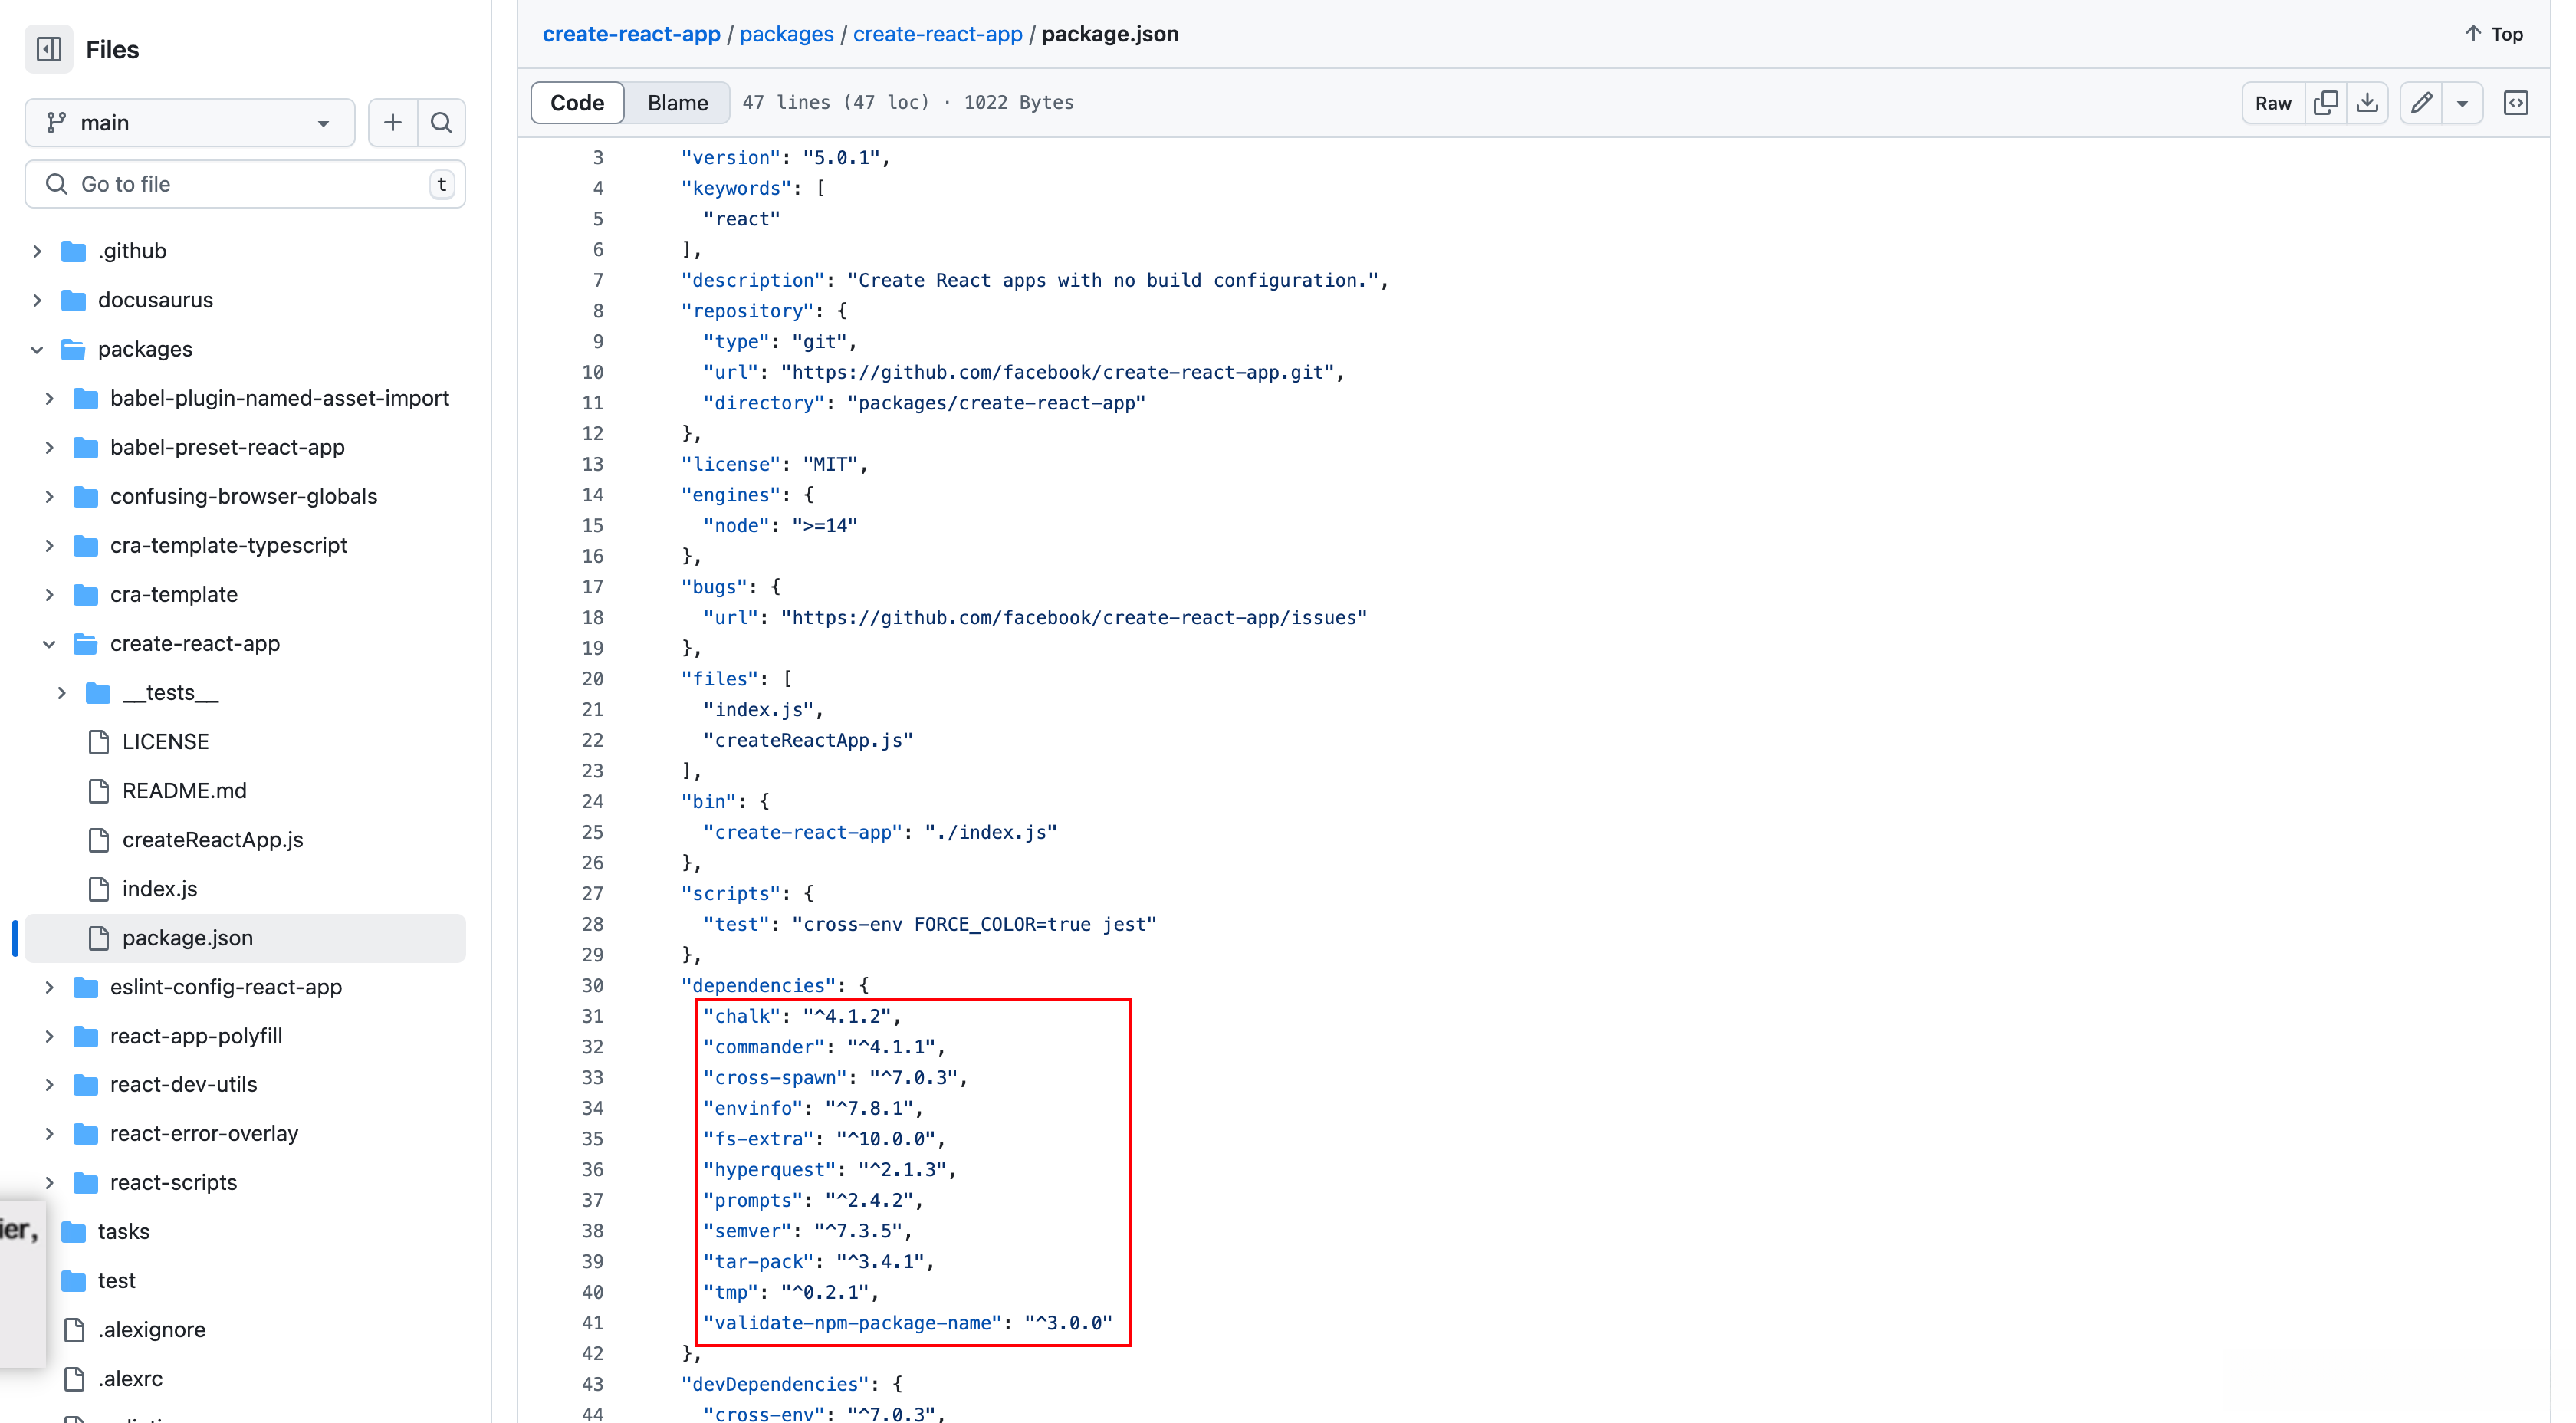
Task: Download the raw file icon
Action: [x=2367, y=103]
